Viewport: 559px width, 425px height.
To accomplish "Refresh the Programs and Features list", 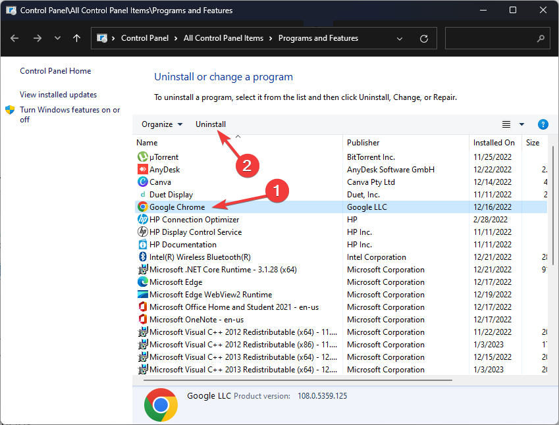I will [423, 38].
